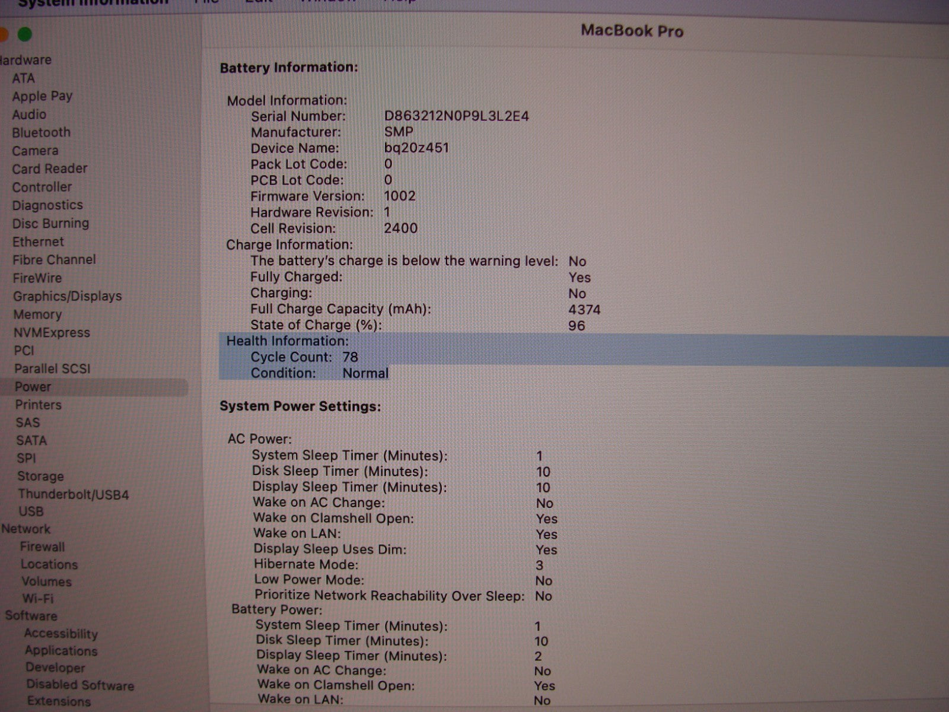Viewport: 949px width, 712px height.
Task: Click the green full-screen window button
Action: click(x=25, y=34)
